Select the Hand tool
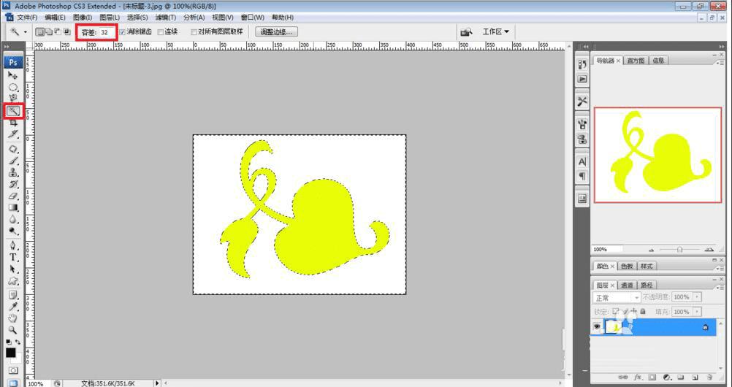Image resolution: width=732 pixels, height=387 pixels. pos(12,318)
